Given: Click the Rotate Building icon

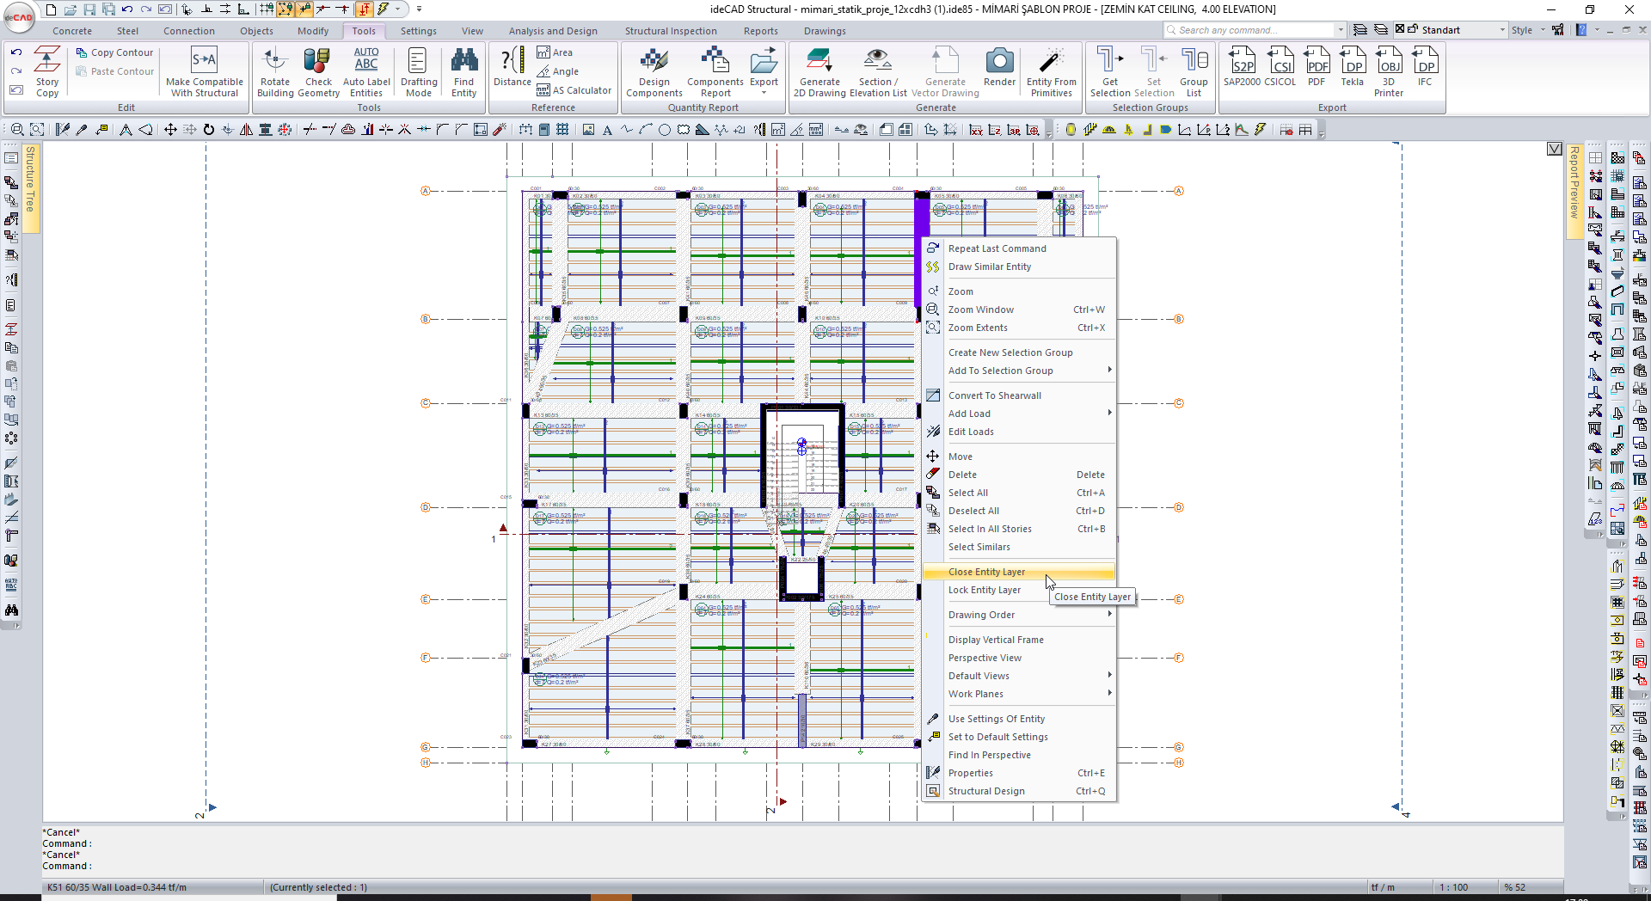Looking at the screenshot, I should coord(275,70).
